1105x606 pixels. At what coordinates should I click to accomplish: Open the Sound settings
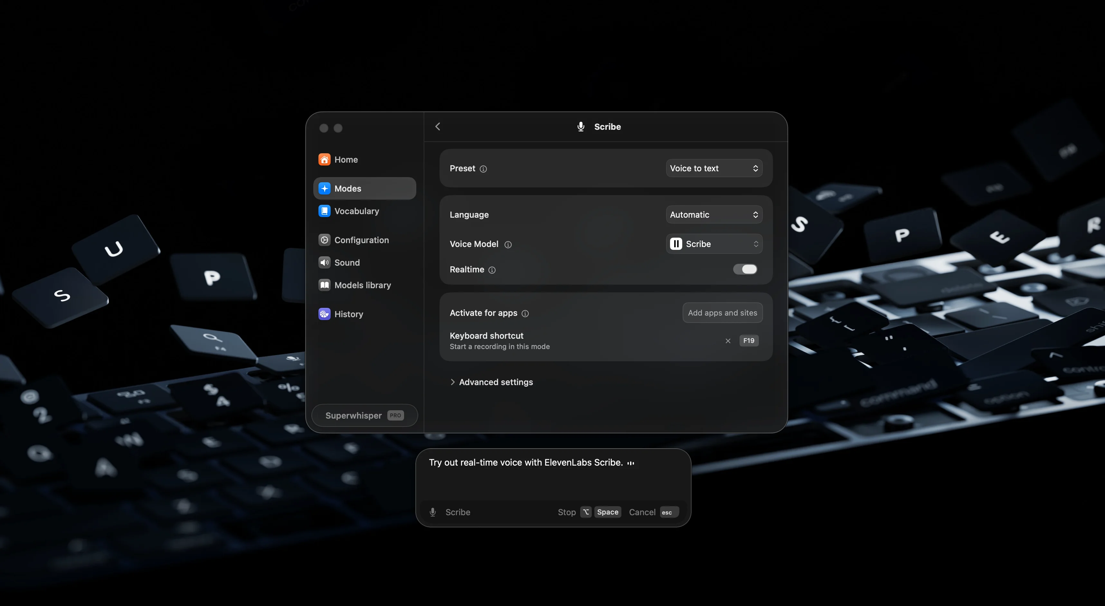pyautogui.click(x=364, y=262)
